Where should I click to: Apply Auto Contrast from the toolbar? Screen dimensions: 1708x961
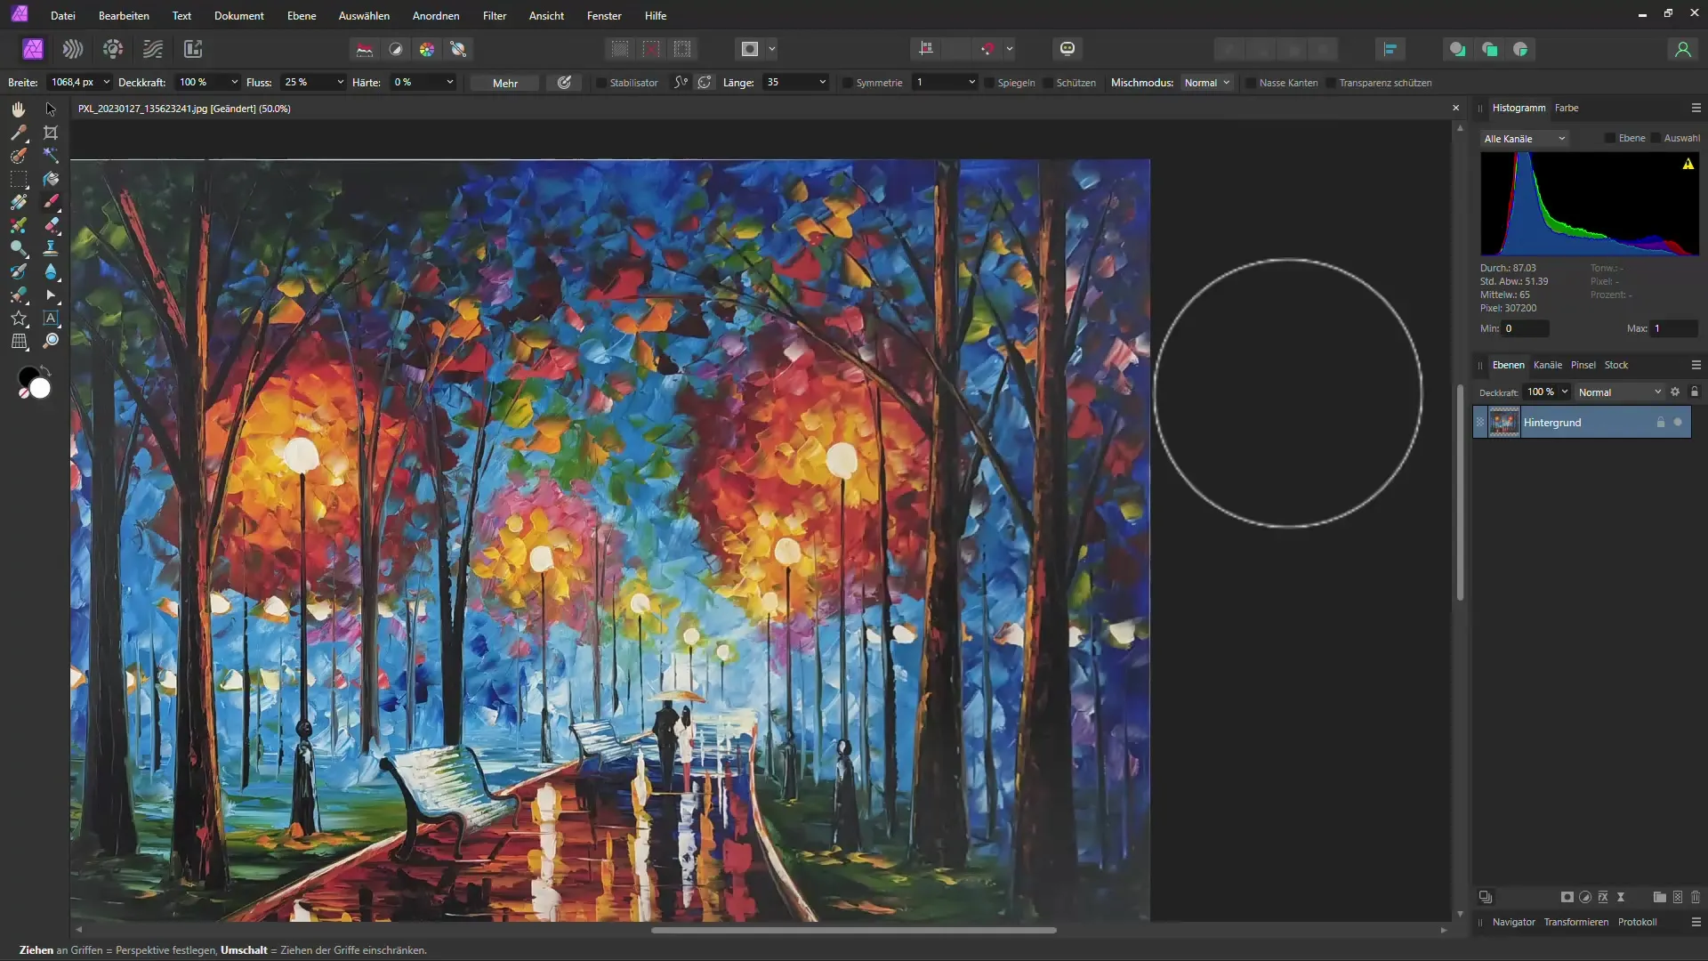pos(396,49)
